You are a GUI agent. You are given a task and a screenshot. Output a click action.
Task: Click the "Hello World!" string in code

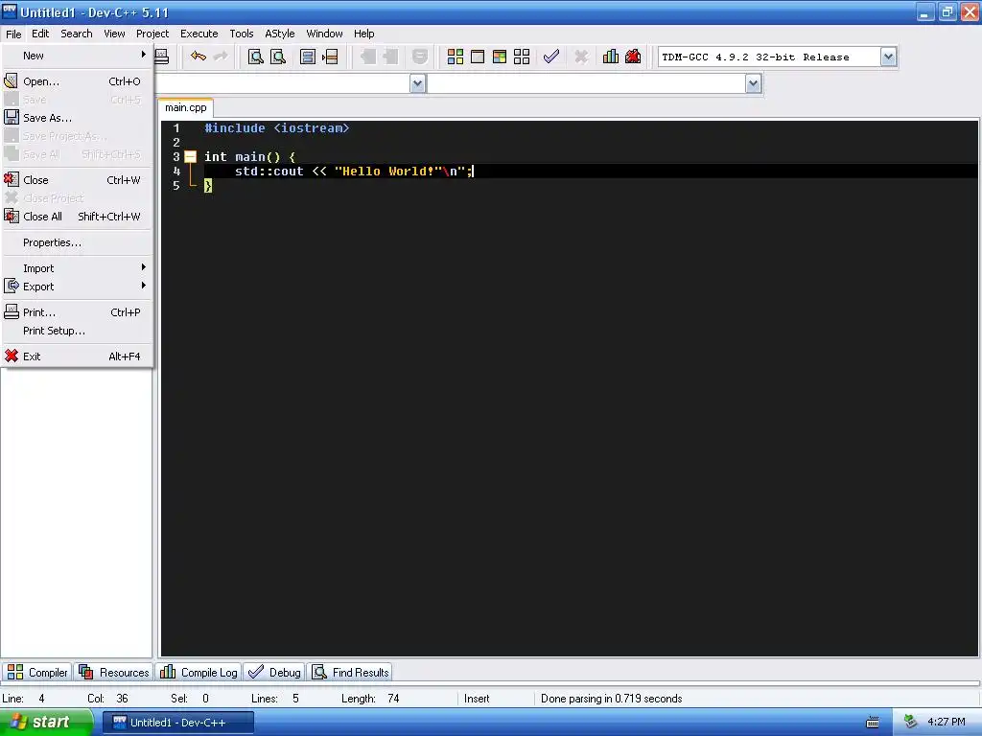pyautogui.click(x=388, y=172)
